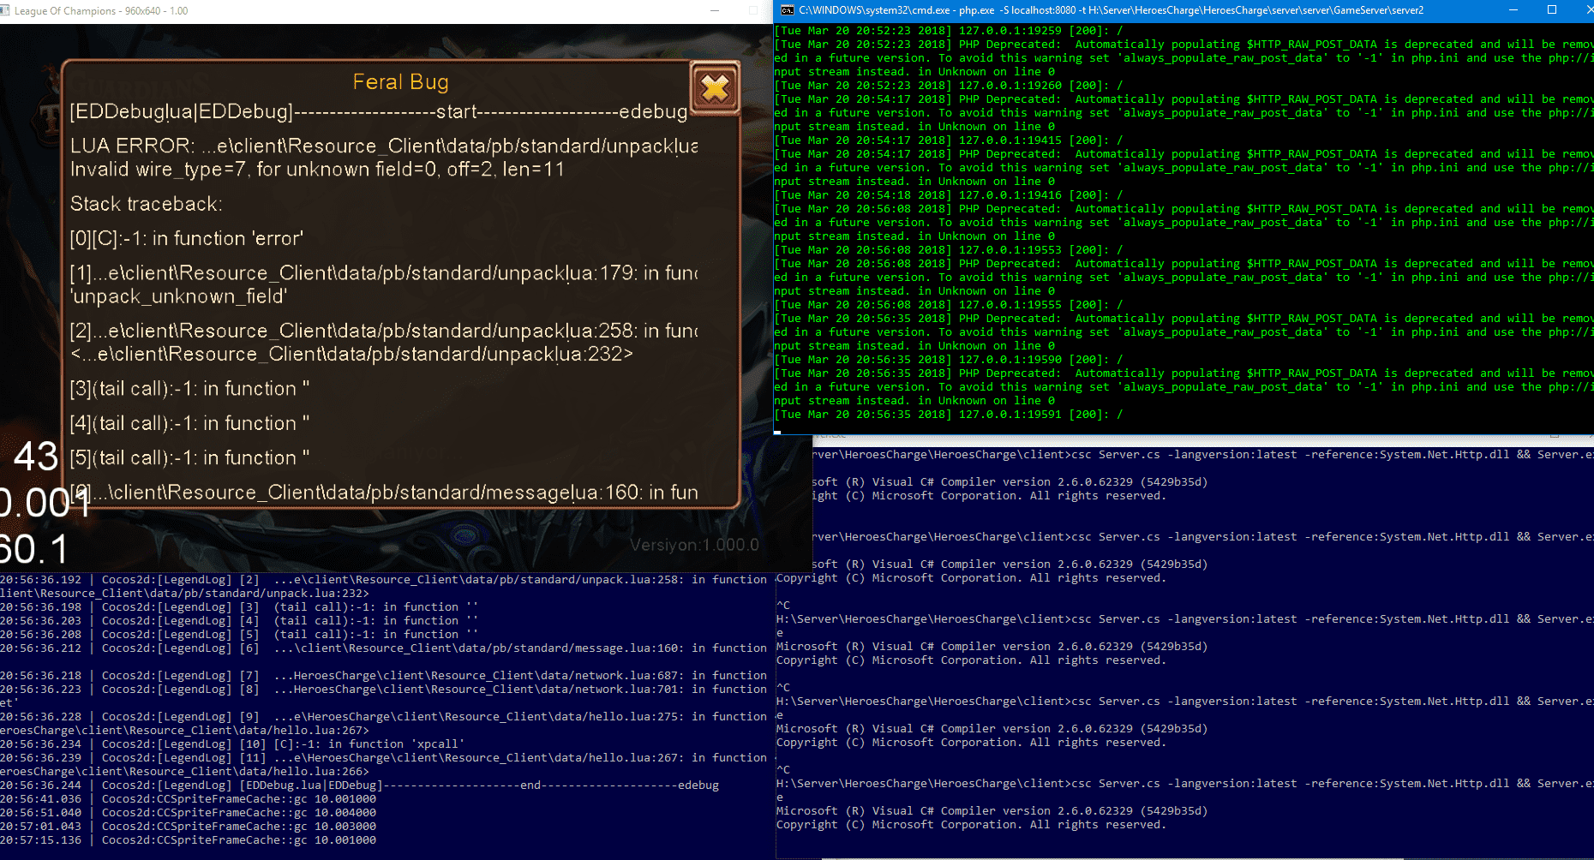Click PHP log line 127.0.0.1:19553 [200]
1594x860 pixels.
point(949,250)
